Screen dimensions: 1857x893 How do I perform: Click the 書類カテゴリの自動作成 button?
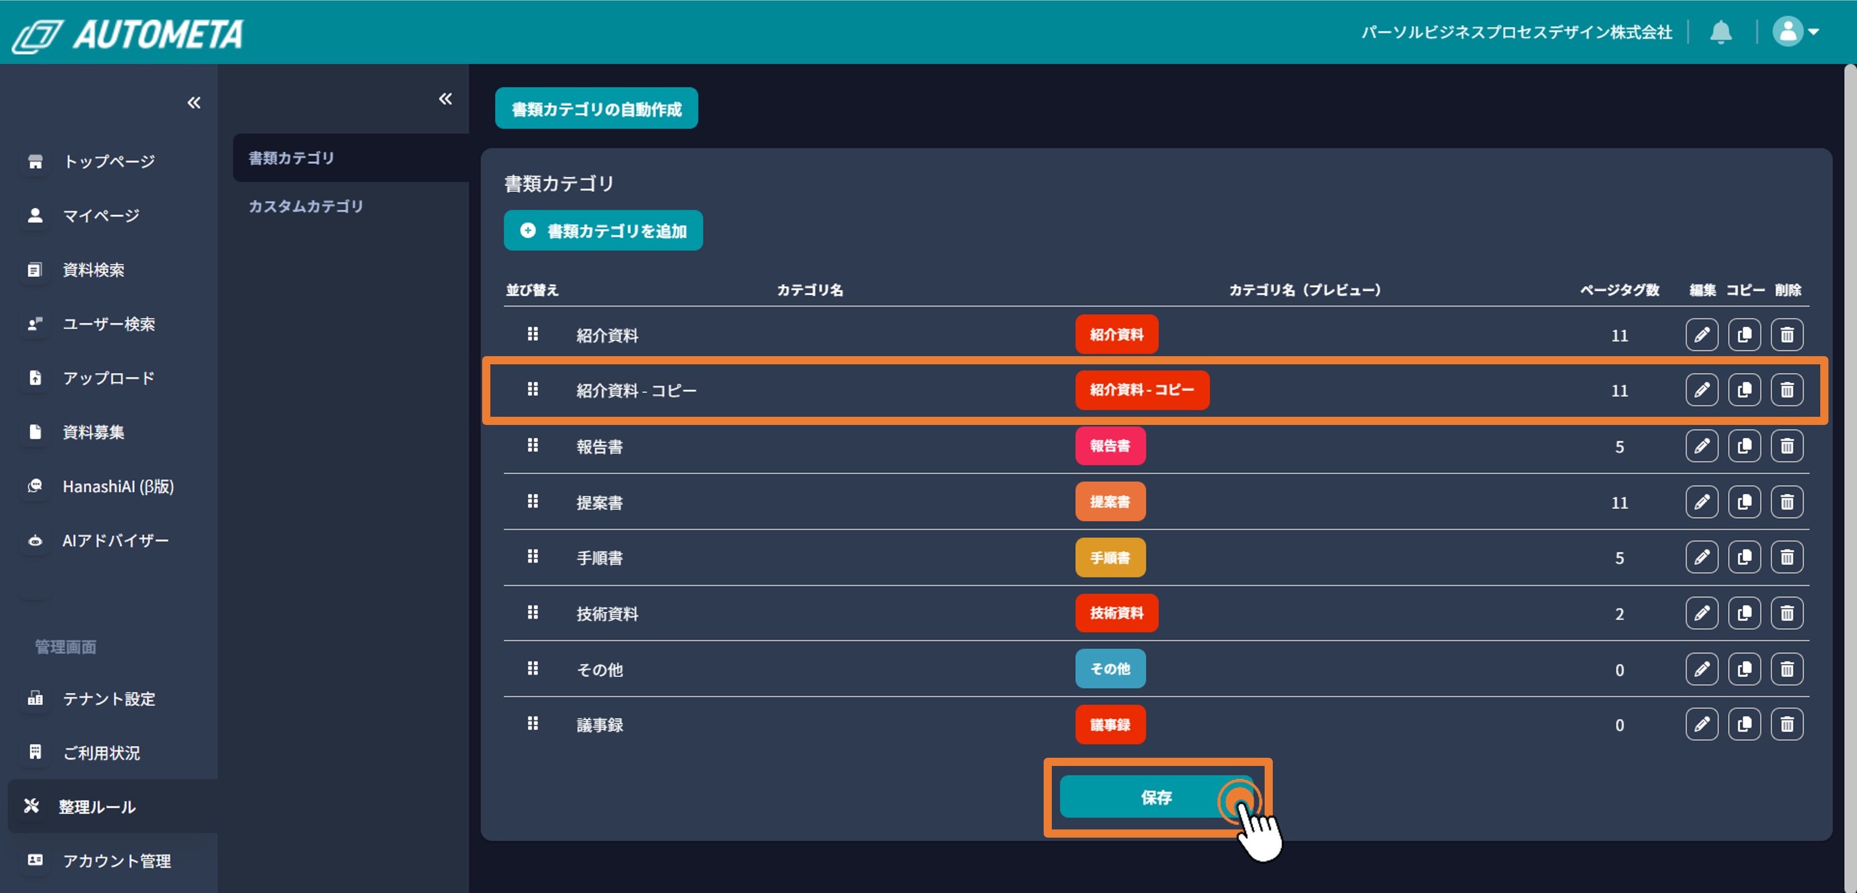click(596, 109)
